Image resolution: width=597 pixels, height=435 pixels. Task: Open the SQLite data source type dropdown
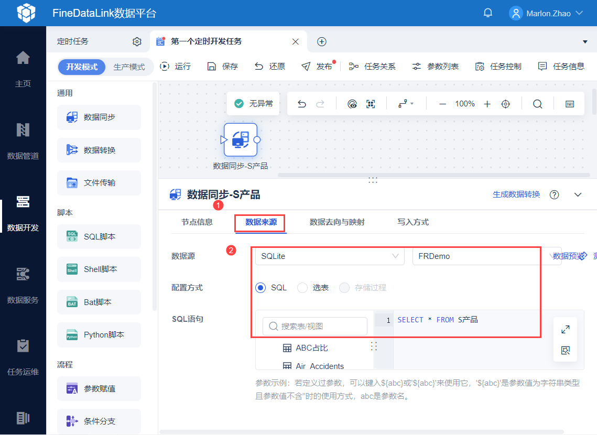coord(330,256)
